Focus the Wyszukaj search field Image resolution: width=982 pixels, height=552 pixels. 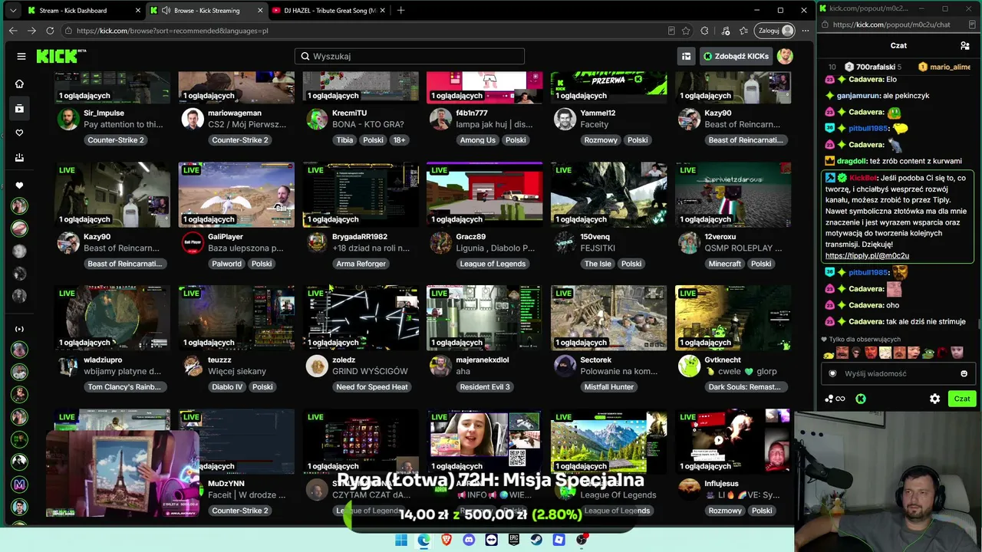(410, 56)
